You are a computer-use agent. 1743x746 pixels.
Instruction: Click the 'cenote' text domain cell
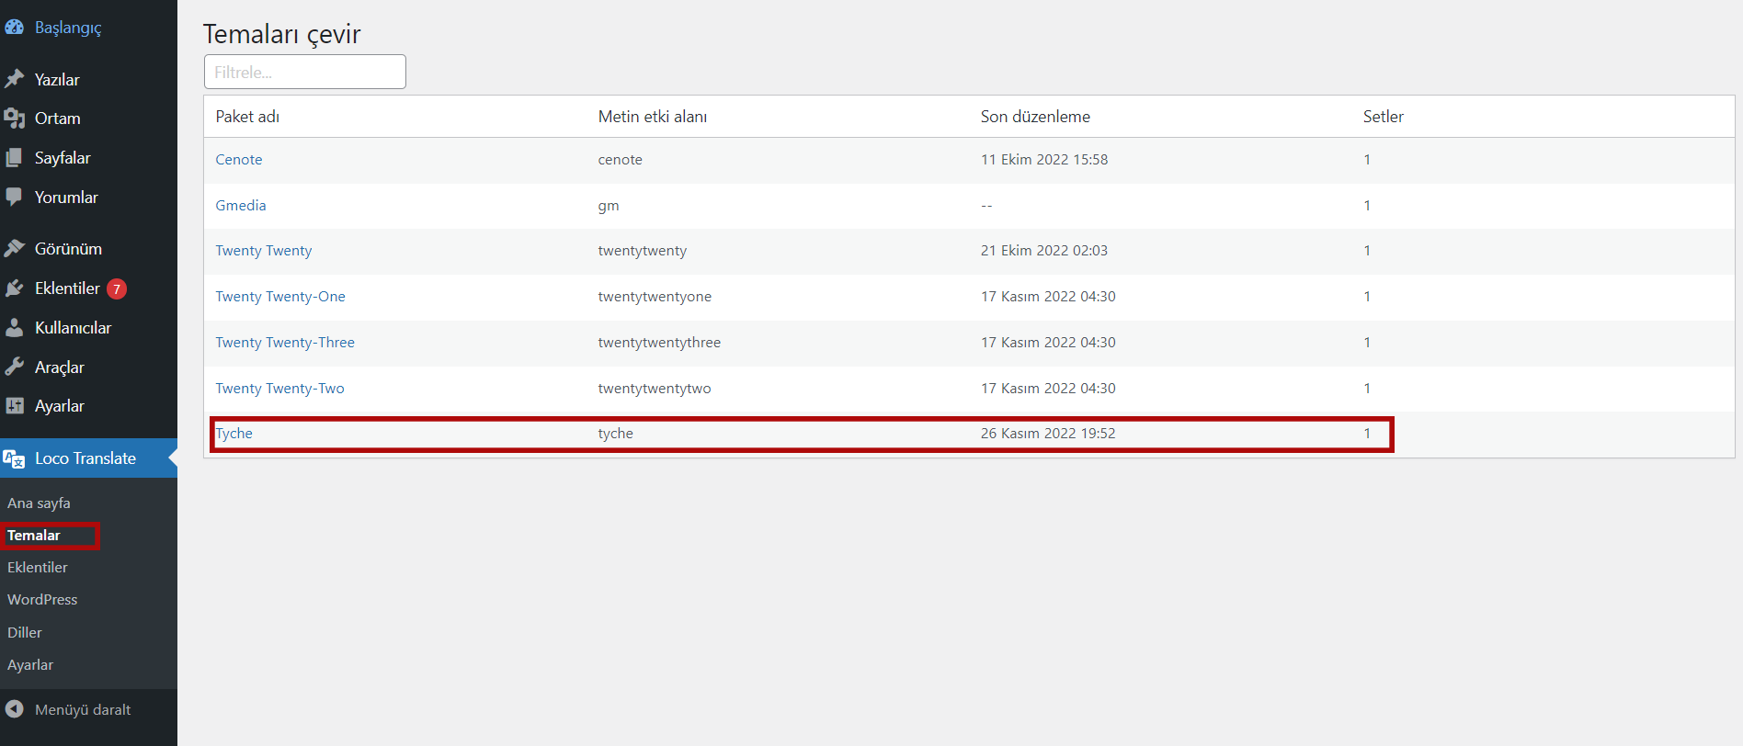[x=621, y=160]
